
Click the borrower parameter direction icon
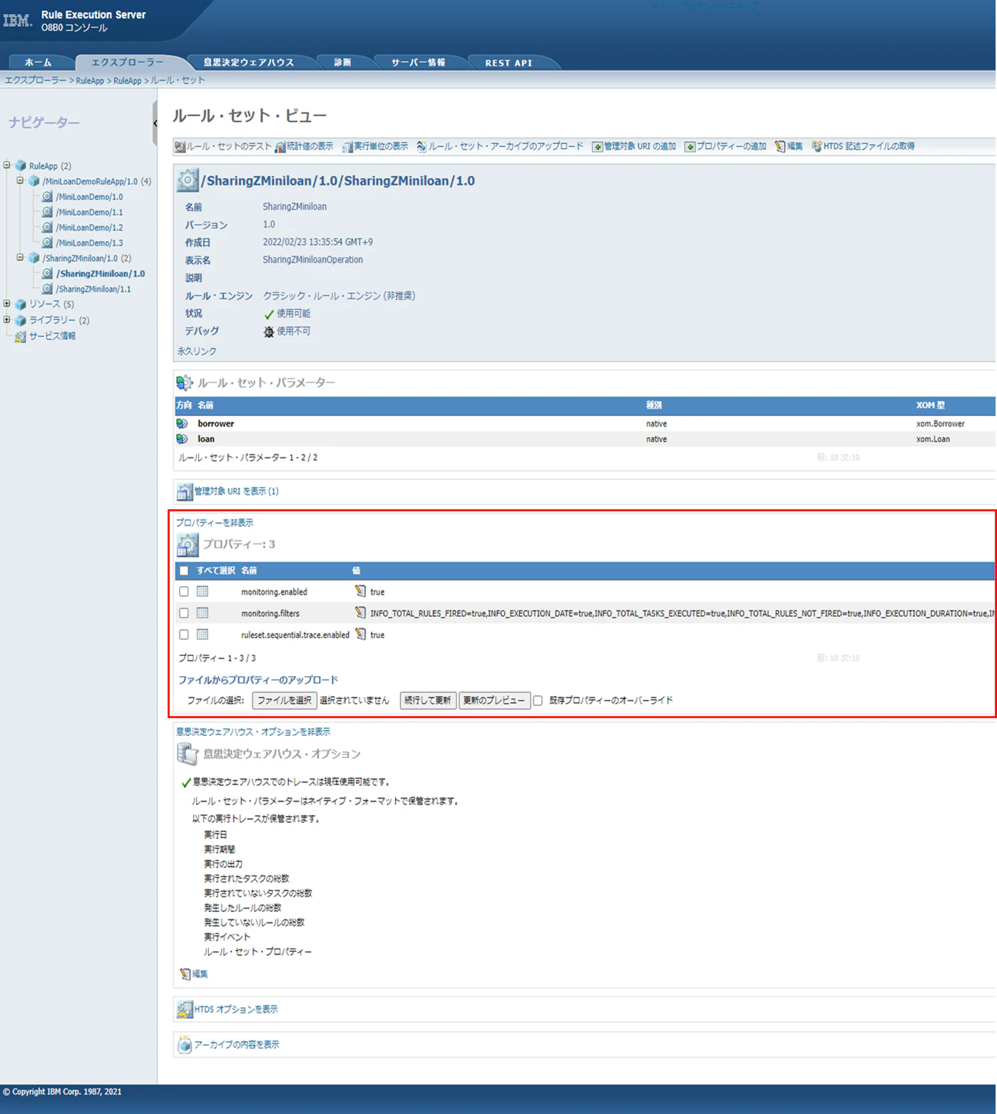tap(183, 424)
